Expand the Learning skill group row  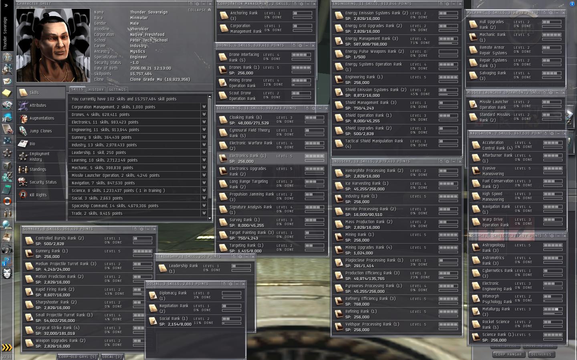pyautogui.click(x=204, y=160)
